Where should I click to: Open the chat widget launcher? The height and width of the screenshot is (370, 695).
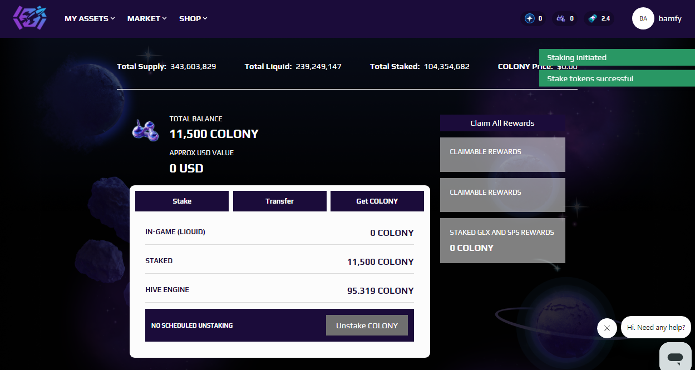[676, 357]
